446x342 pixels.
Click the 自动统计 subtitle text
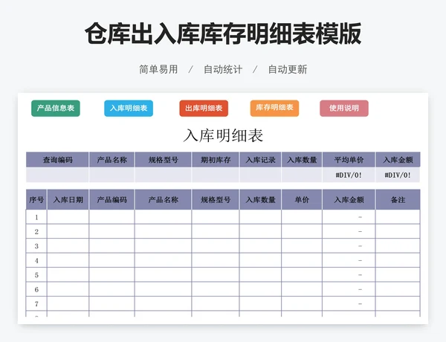pos(223,69)
